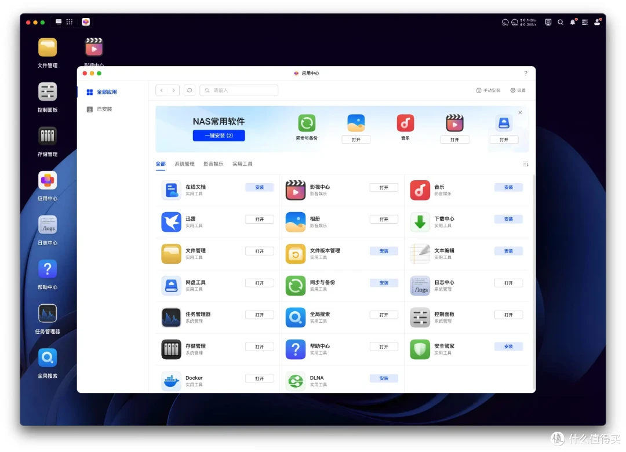Toggle list view layout icon

[x=526, y=164]
